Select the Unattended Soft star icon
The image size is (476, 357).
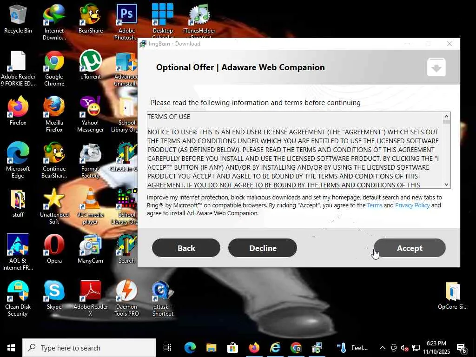point(54,206)
